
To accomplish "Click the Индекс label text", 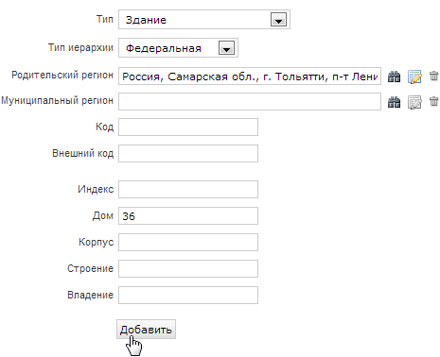I will pos(96,189).
